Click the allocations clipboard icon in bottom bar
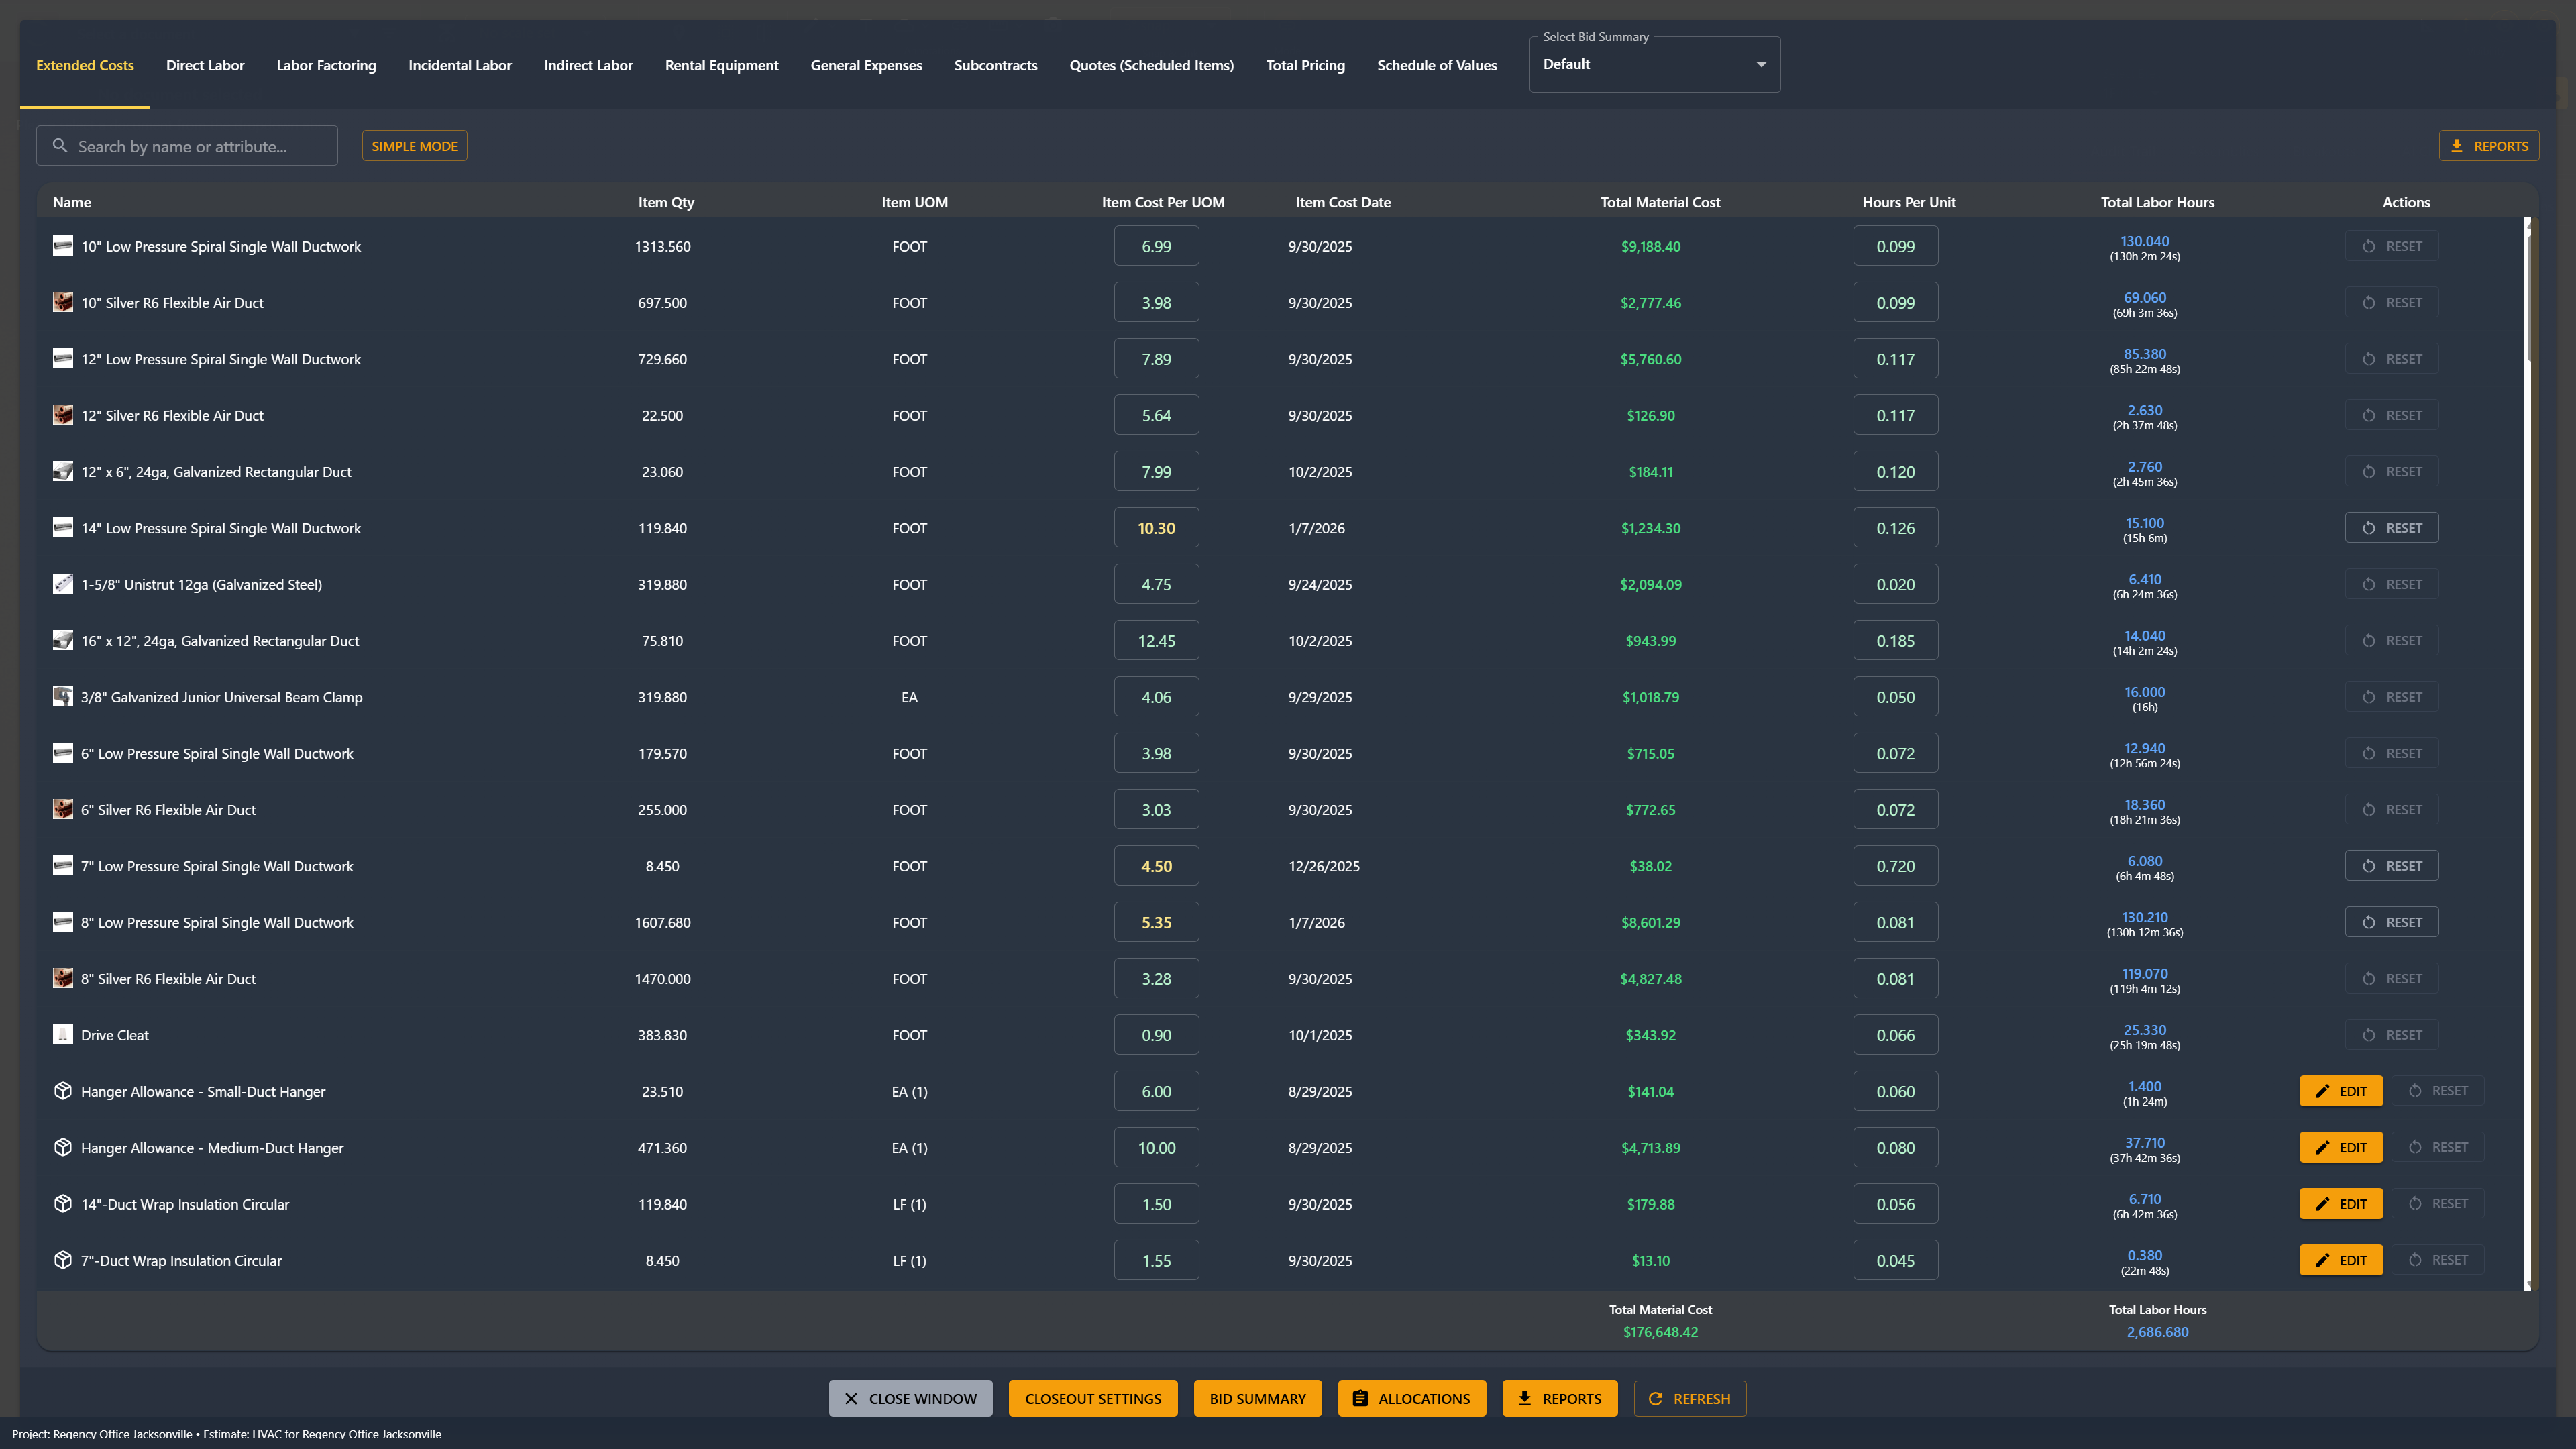Screen dimensions: 2576x1449 click(x=1360, y=1398)
